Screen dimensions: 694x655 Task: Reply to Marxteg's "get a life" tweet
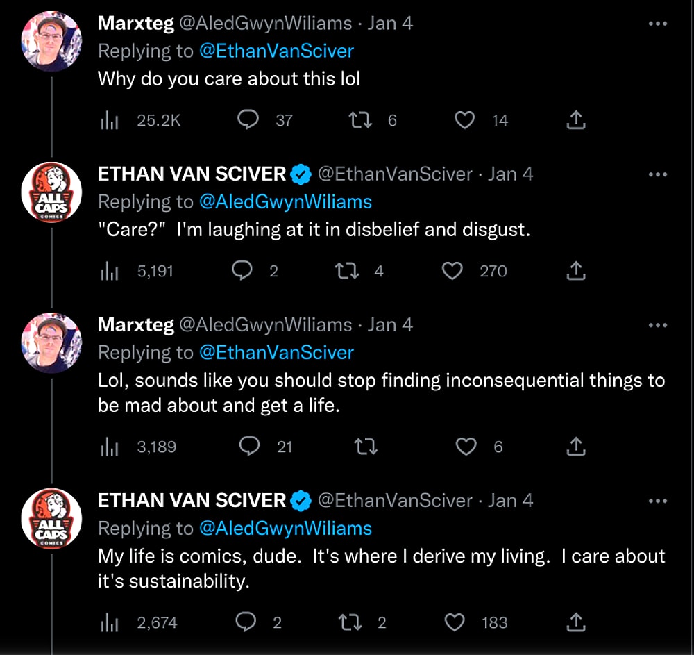coord(249,447)
